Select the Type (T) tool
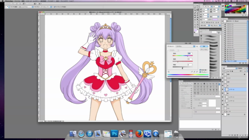This screenshot has height=140, width=249. (197, 22)
